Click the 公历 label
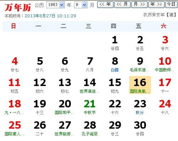The image size is (178, 141). coord(39,5)
